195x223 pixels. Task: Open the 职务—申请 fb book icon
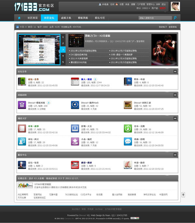coord(128,81)
